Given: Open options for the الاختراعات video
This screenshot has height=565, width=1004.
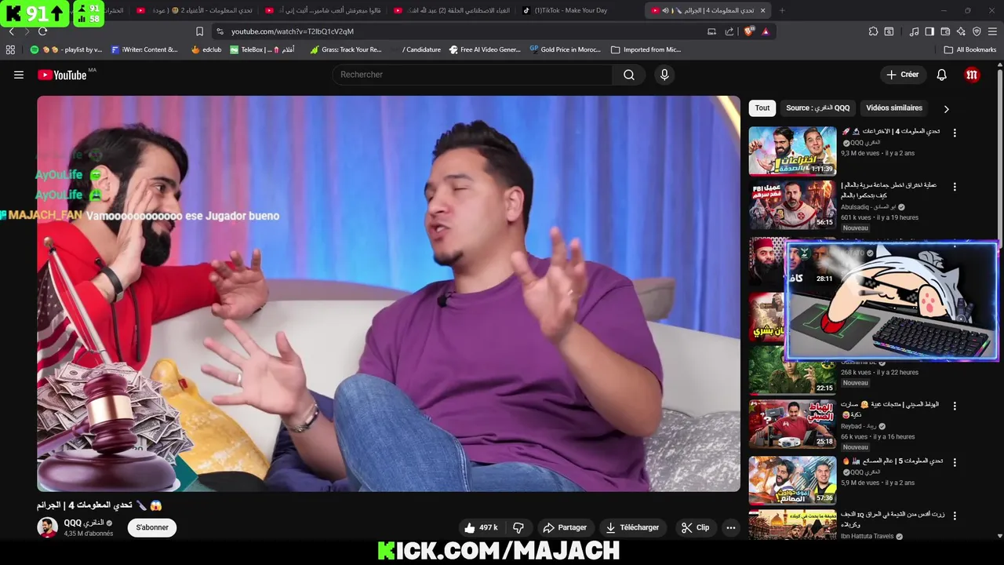Looking at the screenshot, I should (955, 133).
